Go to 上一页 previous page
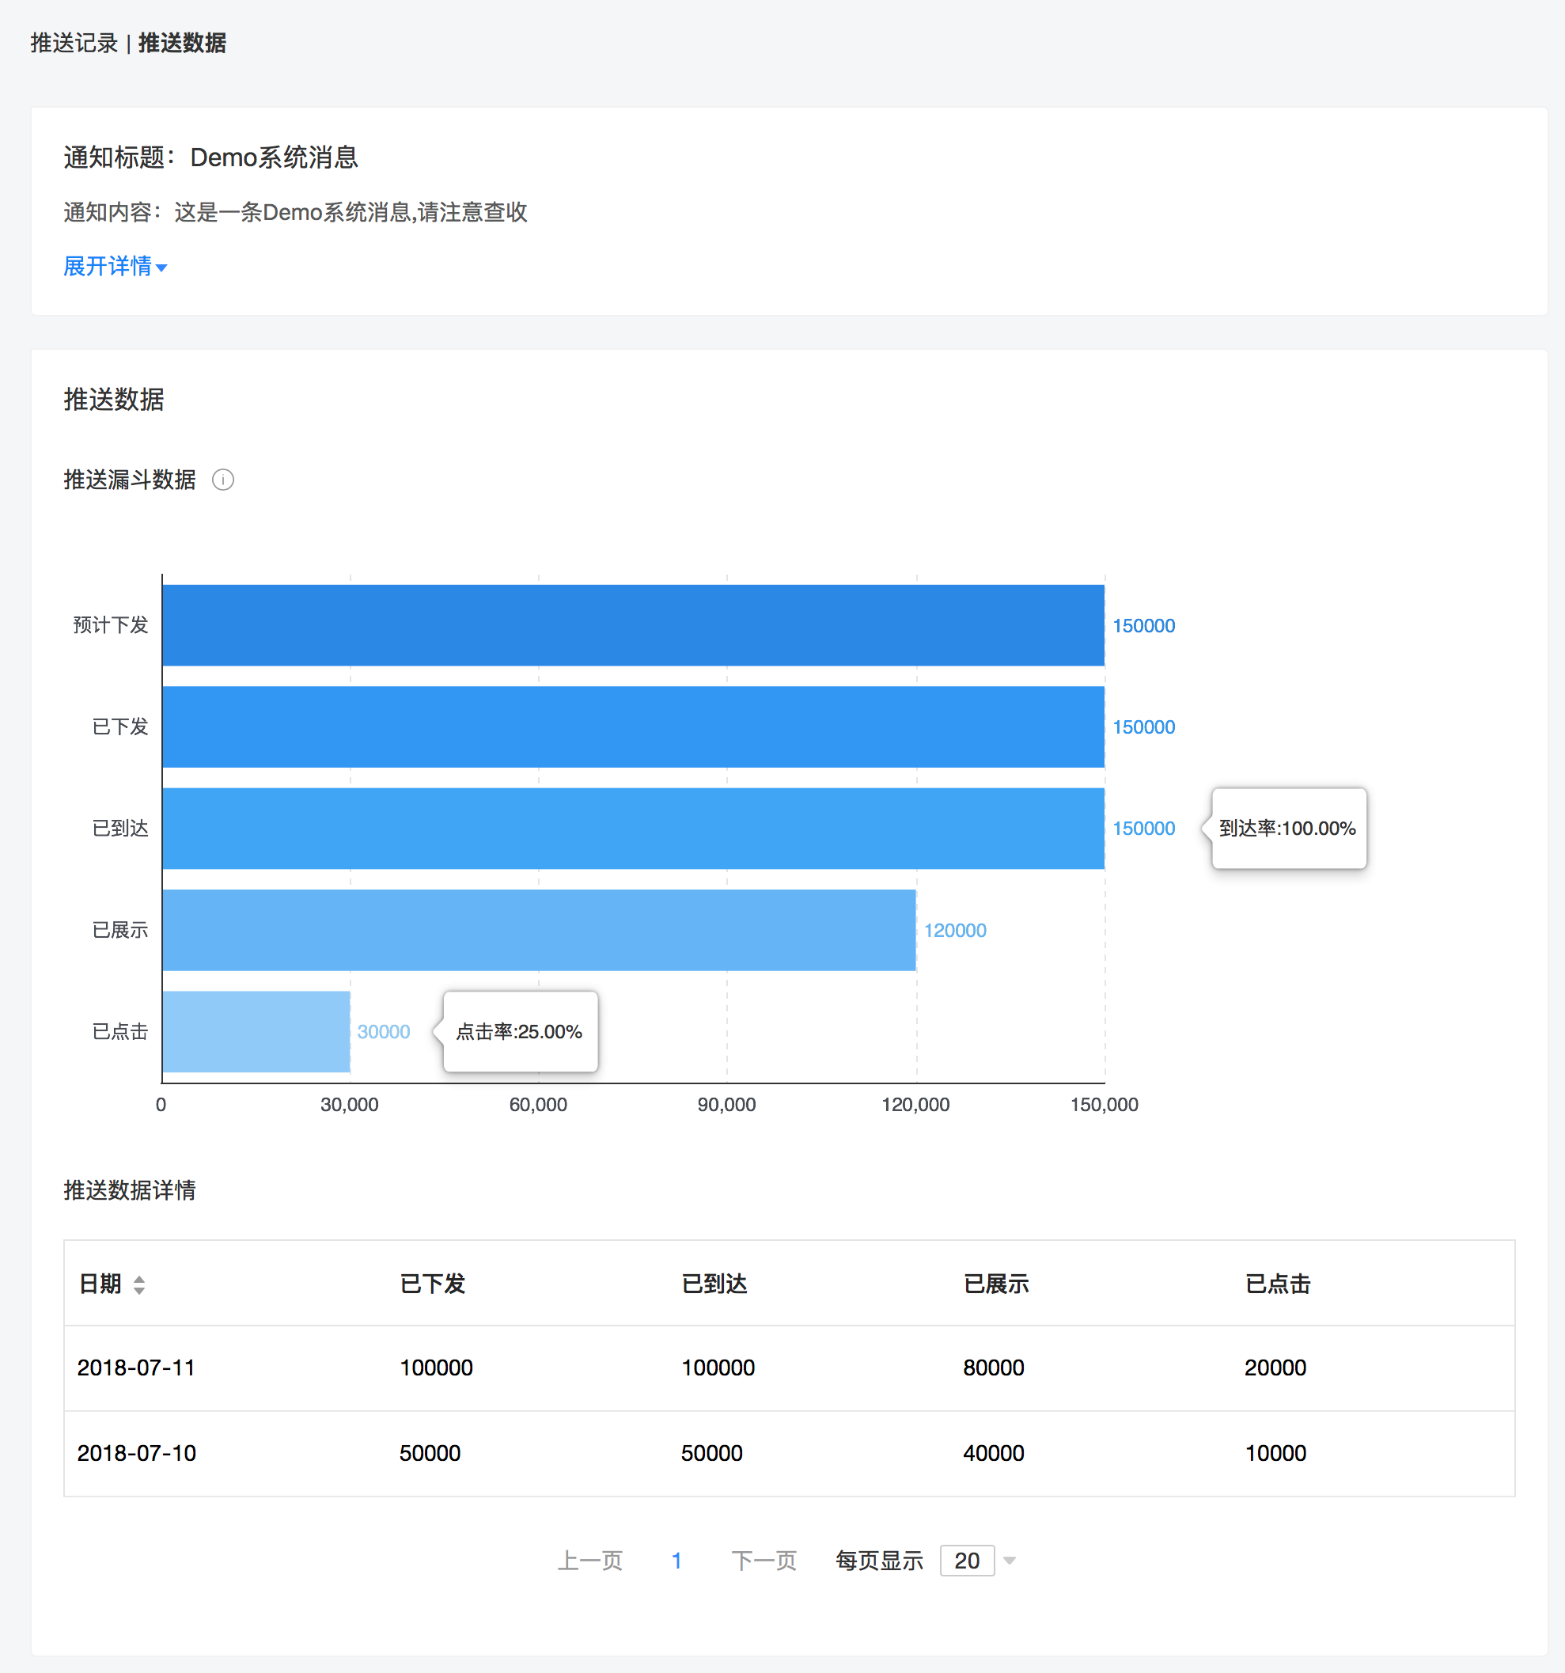The width and height of the screenshot is (1565, 1673). click(589, 1561)
